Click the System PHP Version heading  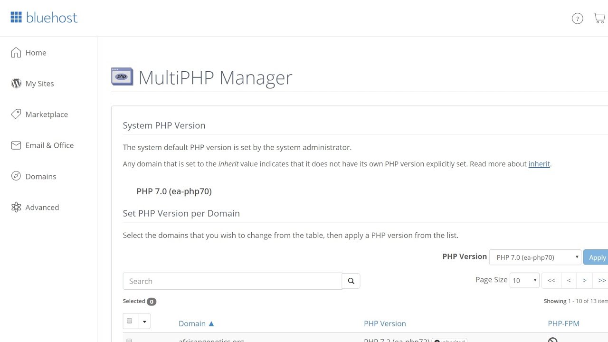pos(164,125)
